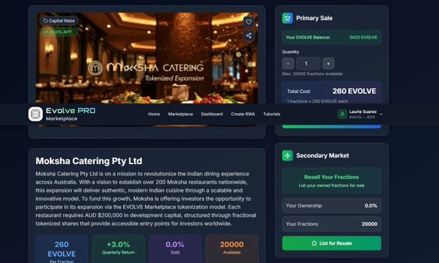Screen dimensions: 439x263
Task: Click the Secondary Market lightning icon
Action: 288,156
